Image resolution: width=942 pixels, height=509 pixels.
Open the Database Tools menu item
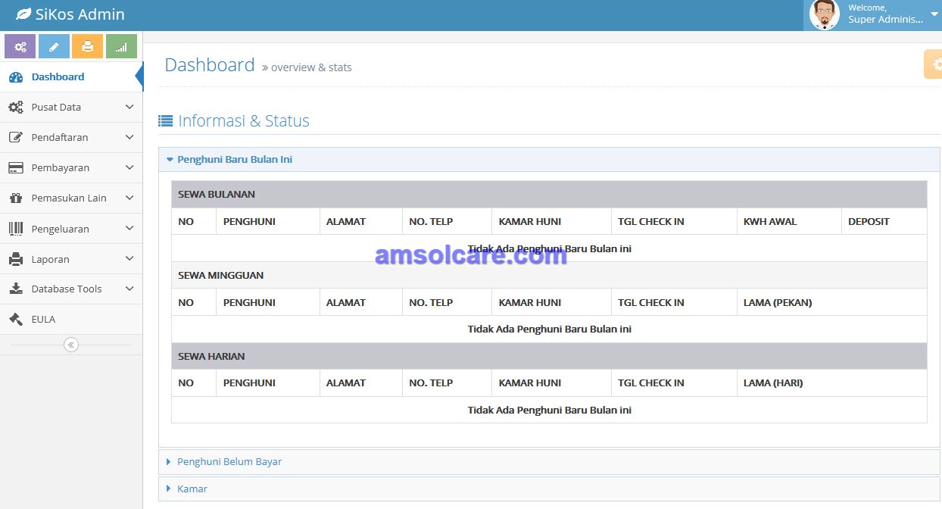pos(71,289)
